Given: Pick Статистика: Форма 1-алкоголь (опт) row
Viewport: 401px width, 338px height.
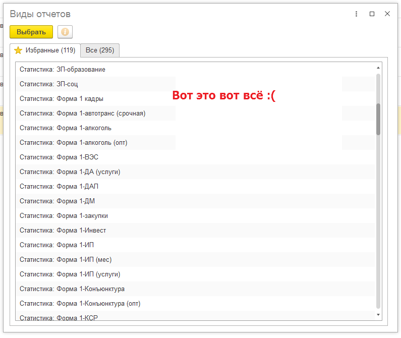Looking at the screenshot, I should click(x=73, y=143).
